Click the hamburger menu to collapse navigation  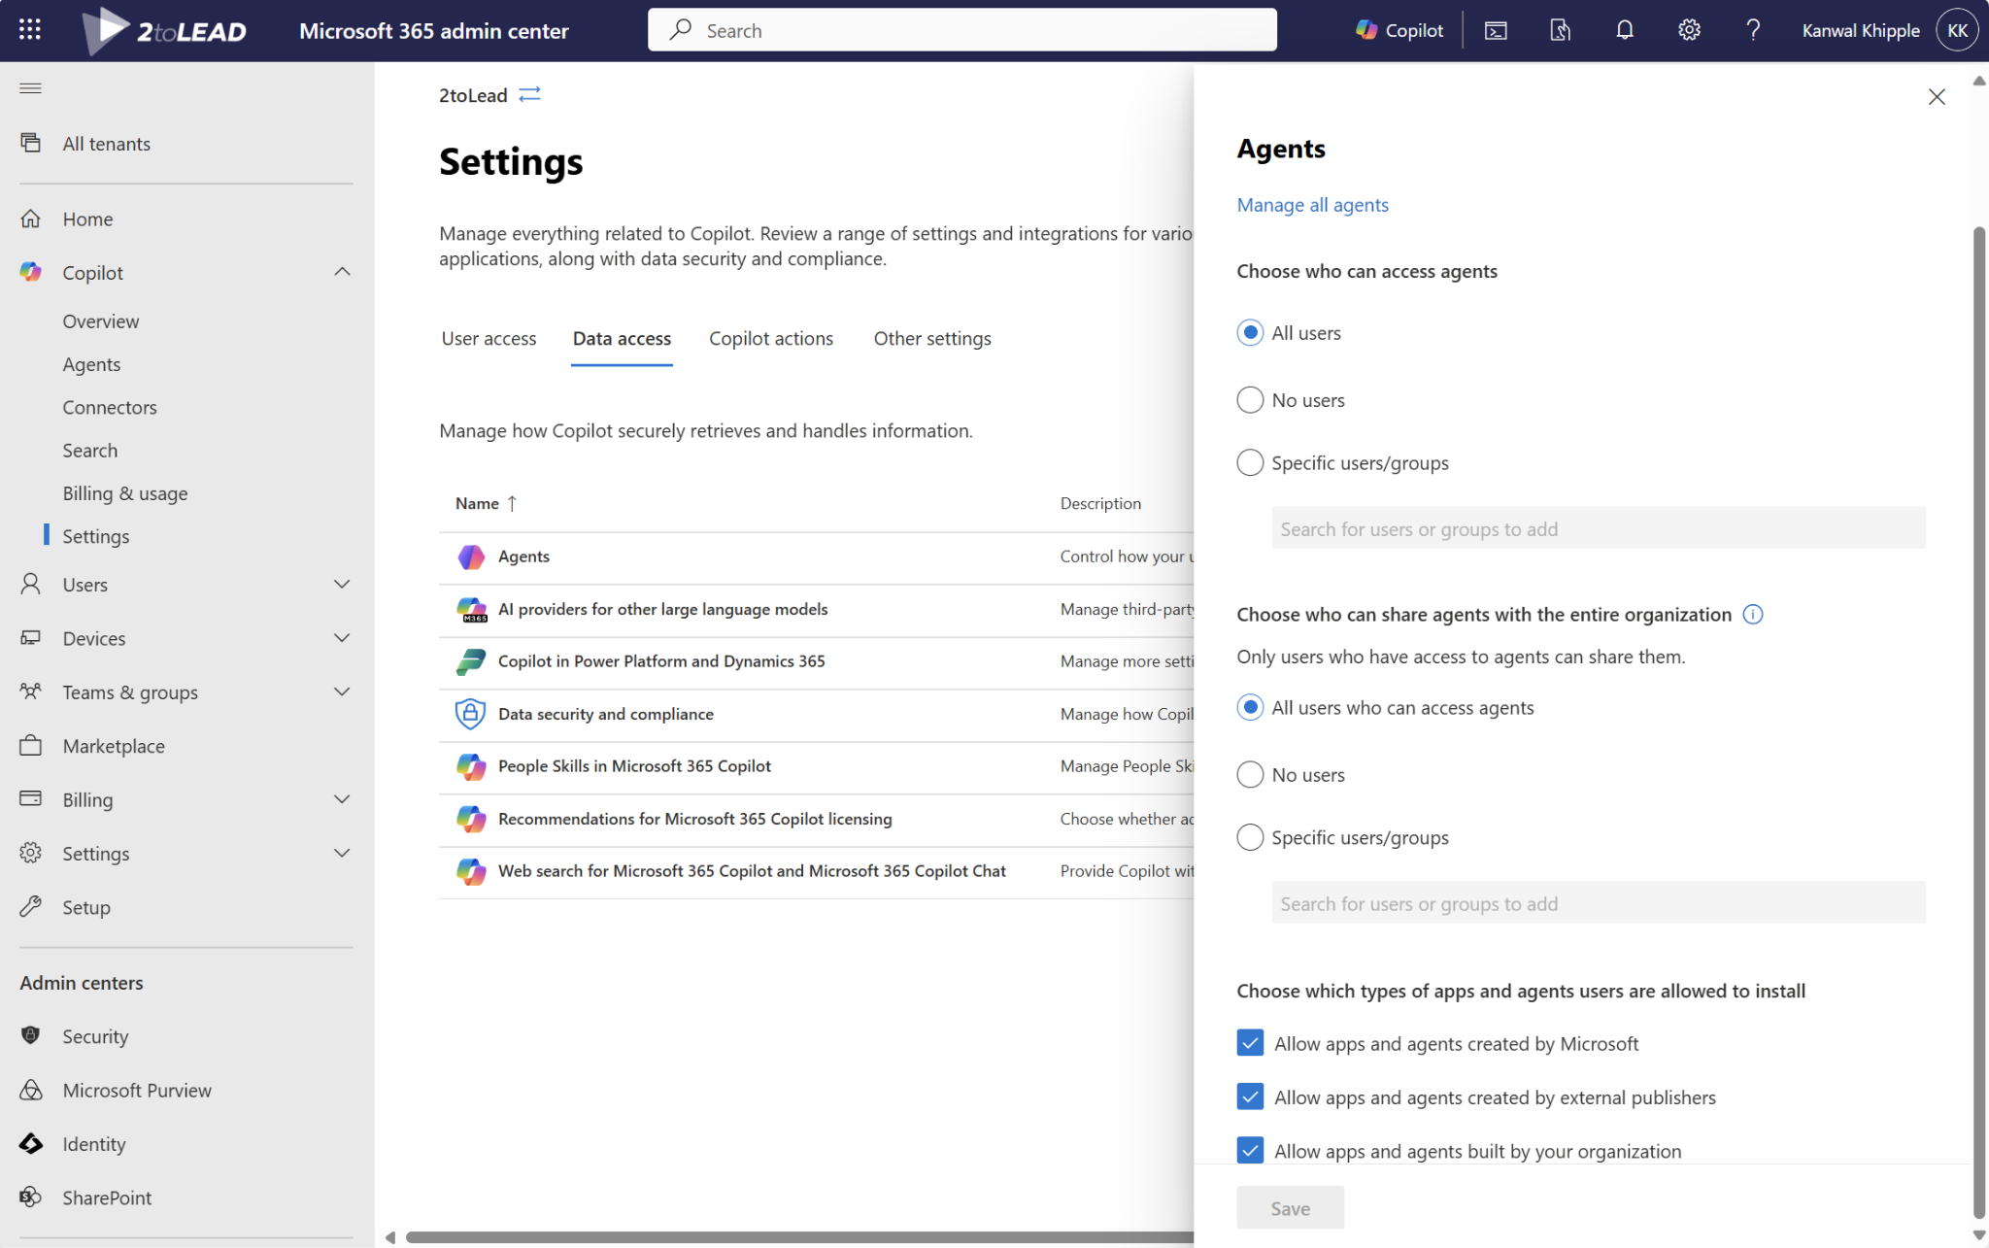point(30,88)
